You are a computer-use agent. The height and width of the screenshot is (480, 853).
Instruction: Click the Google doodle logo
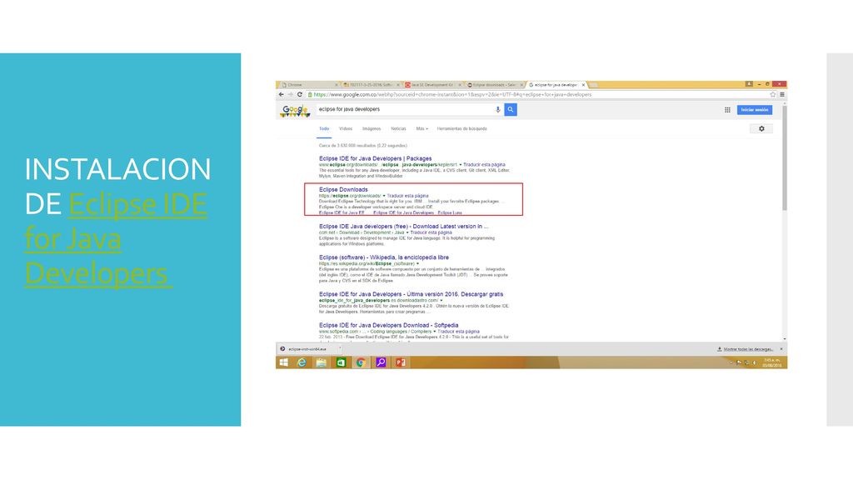click(x=295, y=111)
